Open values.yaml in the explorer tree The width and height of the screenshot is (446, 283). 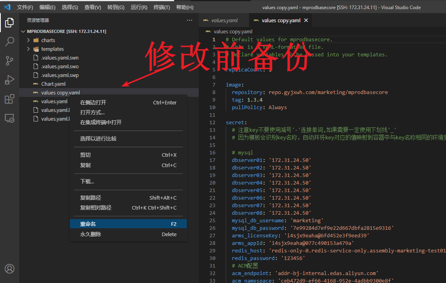54,102
